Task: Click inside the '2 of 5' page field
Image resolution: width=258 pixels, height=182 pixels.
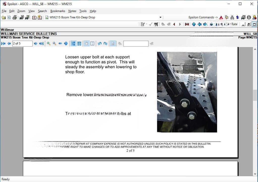Action: [x=22, y=43]
